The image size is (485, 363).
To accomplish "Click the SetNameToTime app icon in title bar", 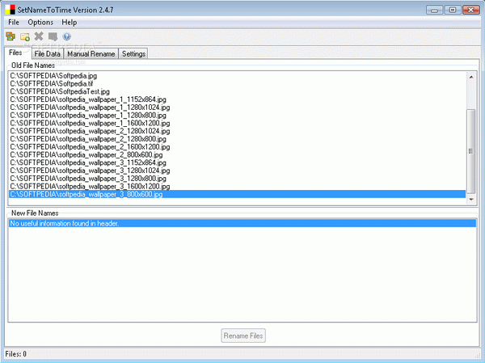I will pos(11,10).
